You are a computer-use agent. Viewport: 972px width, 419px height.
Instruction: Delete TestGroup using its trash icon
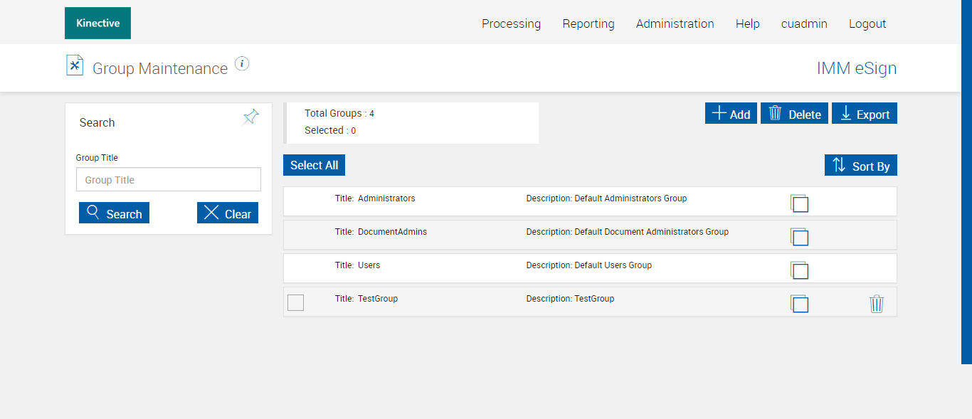click(877, 304)
